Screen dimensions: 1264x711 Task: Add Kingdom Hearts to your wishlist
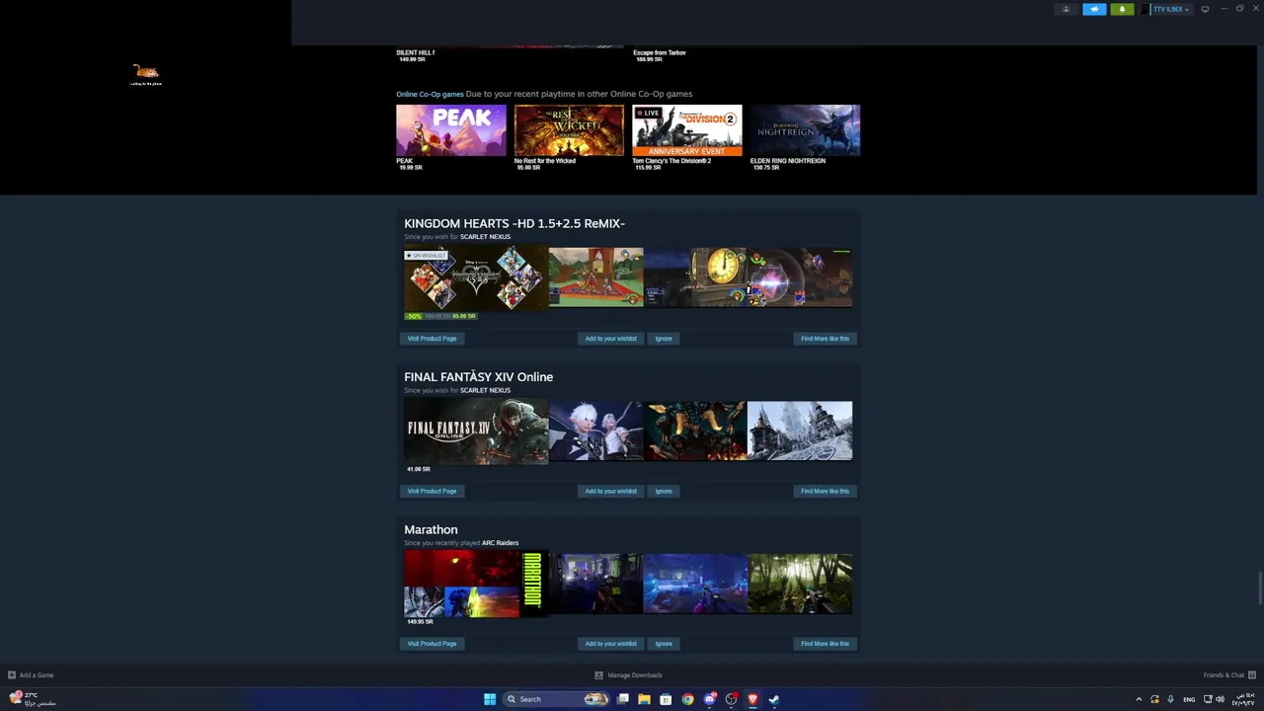[x=610, y=339]
